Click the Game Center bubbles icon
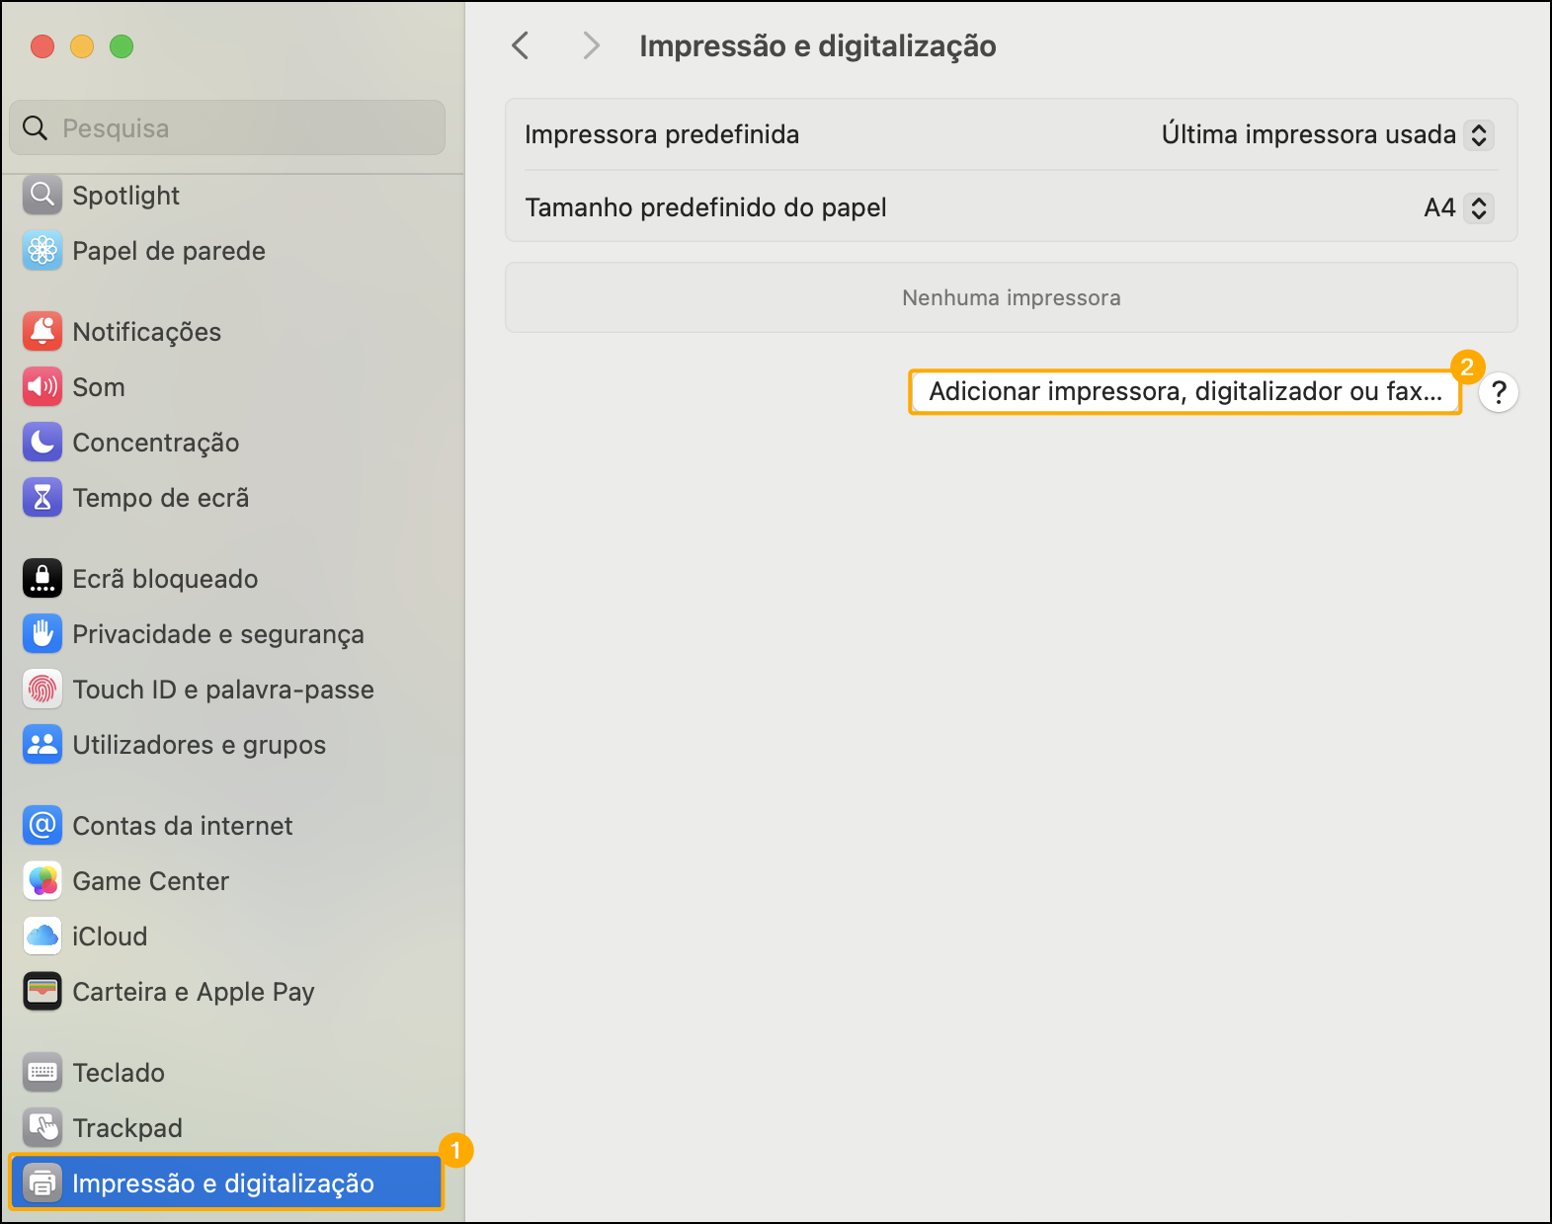Screen dimensions: 1552x1224 click(x=42, y=881)
